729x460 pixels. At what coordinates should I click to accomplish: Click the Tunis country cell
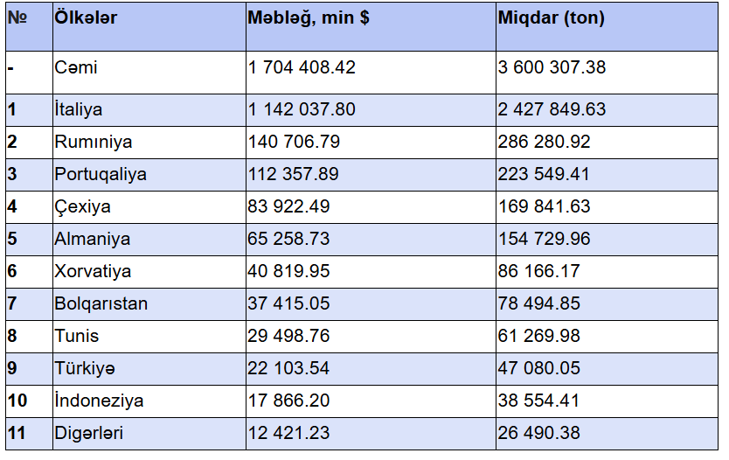pos(76,336)
